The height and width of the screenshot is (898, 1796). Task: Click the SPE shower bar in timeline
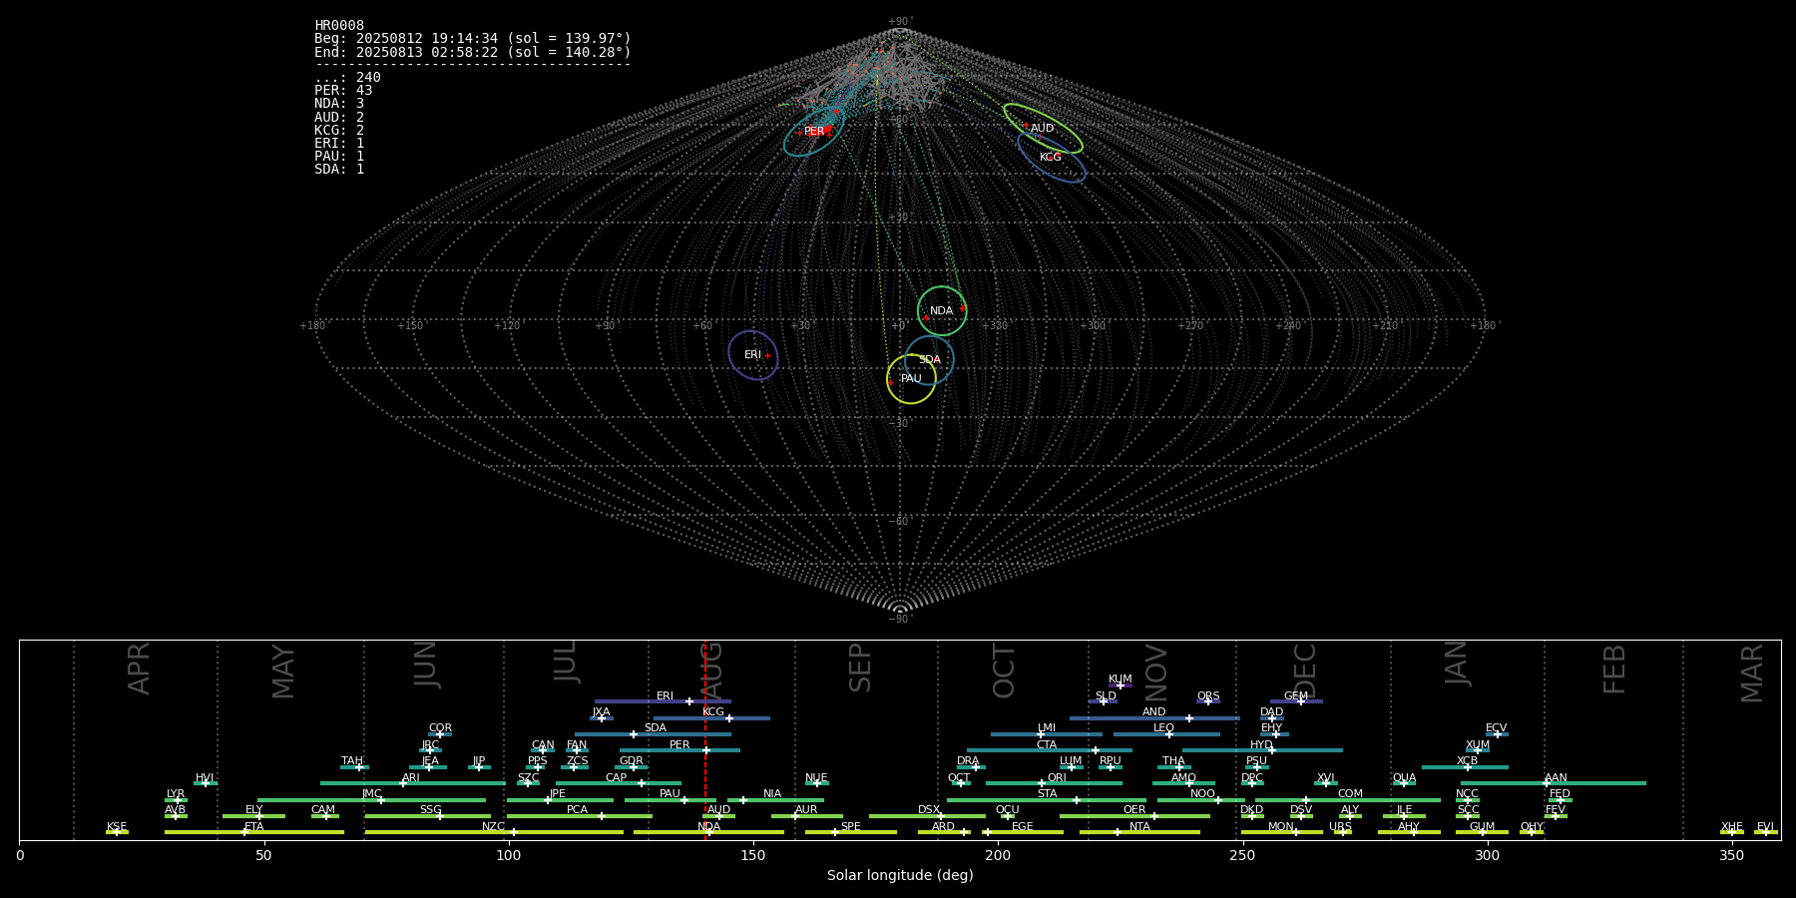[851, 832]
